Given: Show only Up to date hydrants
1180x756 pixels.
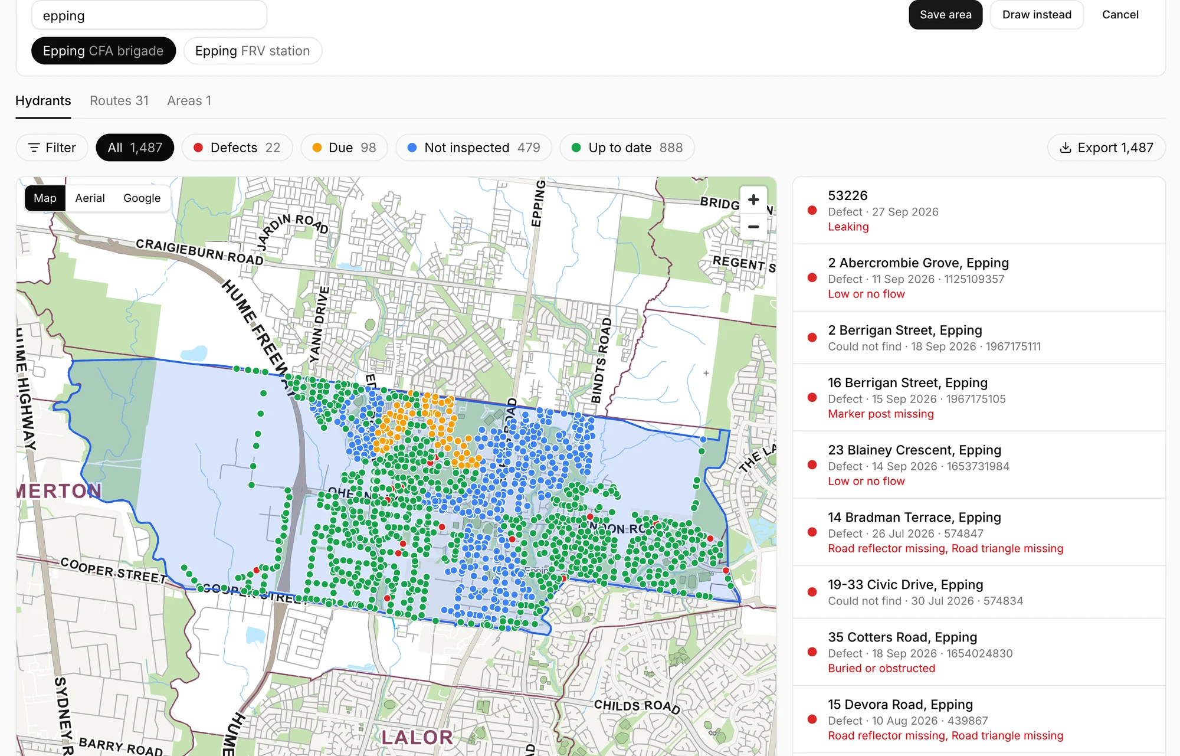Looking at the screenshot, I should click(627, 148).
